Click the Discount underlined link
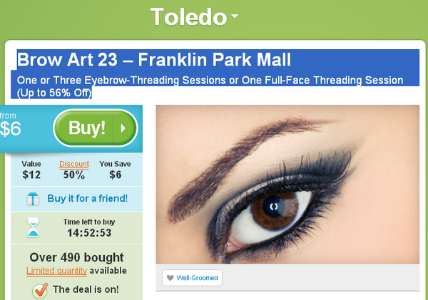The image size is (428, 300). [x=74, y=164]
